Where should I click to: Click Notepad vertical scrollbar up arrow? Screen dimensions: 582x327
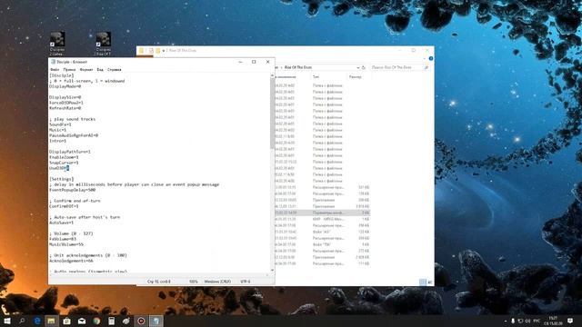coord(273,75)
